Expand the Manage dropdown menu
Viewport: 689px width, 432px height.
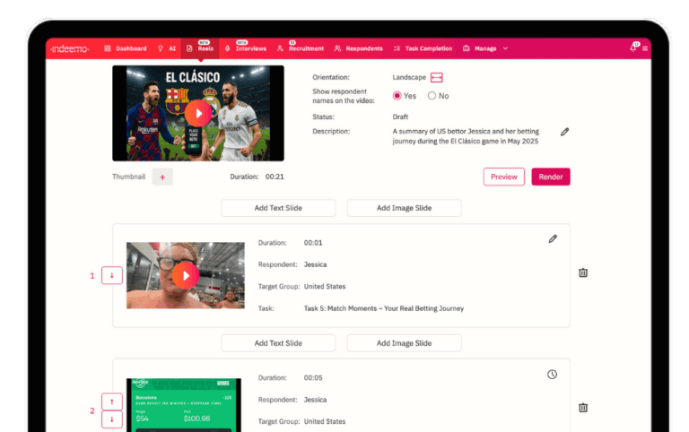485,48
